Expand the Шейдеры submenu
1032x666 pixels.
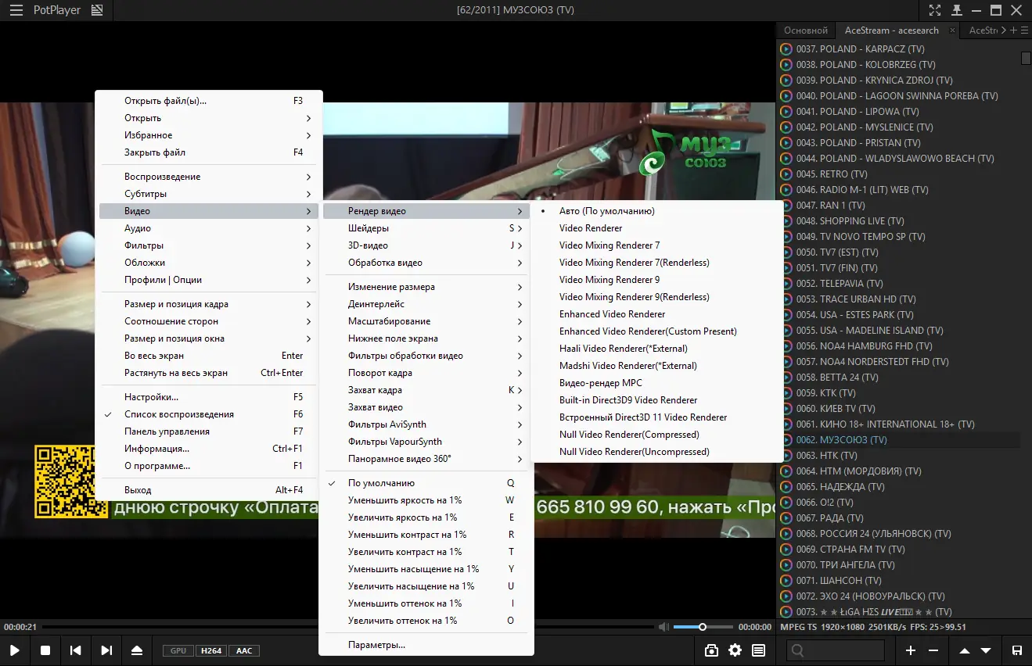pyautogui.click(x=426, y=228)
